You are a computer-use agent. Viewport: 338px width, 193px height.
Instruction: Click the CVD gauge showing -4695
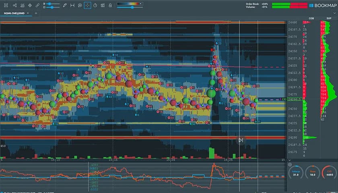pos(329,173)
